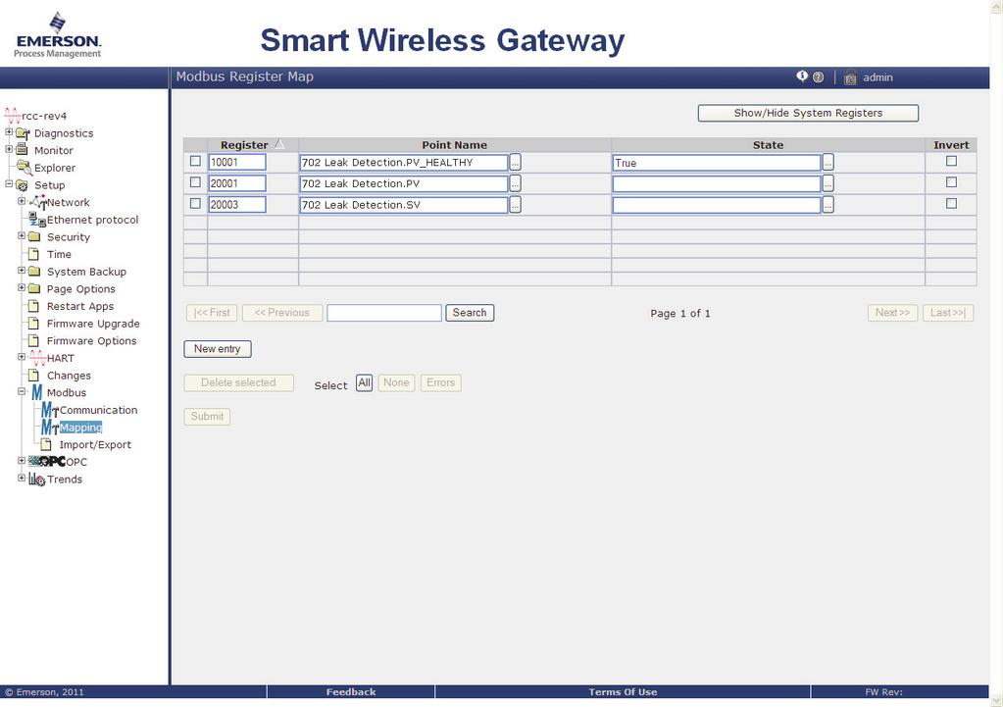Open Firmware Upgrade in Setup tree

click(93, 324)
